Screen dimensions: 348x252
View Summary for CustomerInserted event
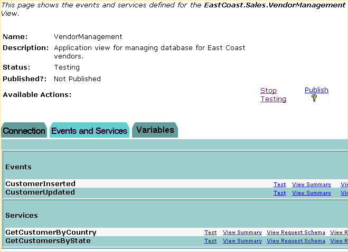(312, 185)
